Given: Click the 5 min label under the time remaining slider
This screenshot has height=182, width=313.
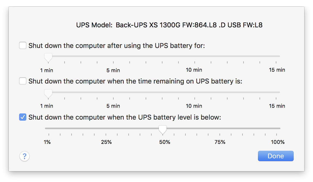Looking at the screenshot, I should click(113, 106).
